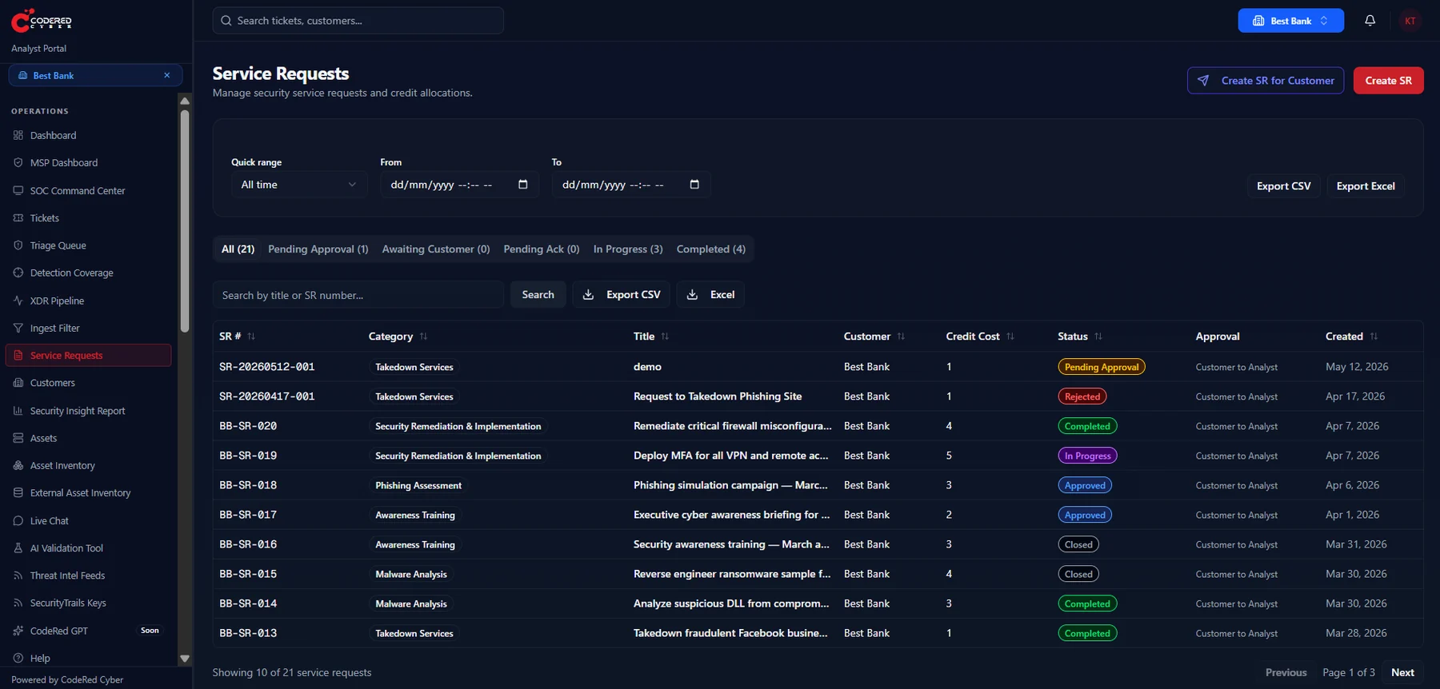Click the CodeRed GPT sparkle icon
The width and height of the screenshot is (1440, 689).
18,631
